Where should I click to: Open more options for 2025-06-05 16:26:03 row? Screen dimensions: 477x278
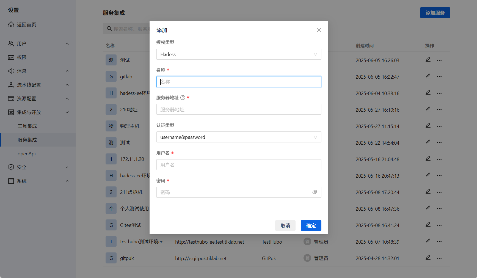point(439,60)
